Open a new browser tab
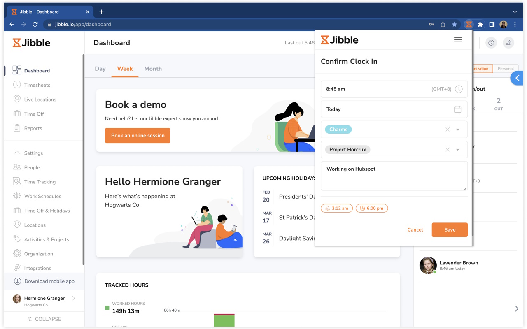 pyautogui.click(x=101, y=12)
